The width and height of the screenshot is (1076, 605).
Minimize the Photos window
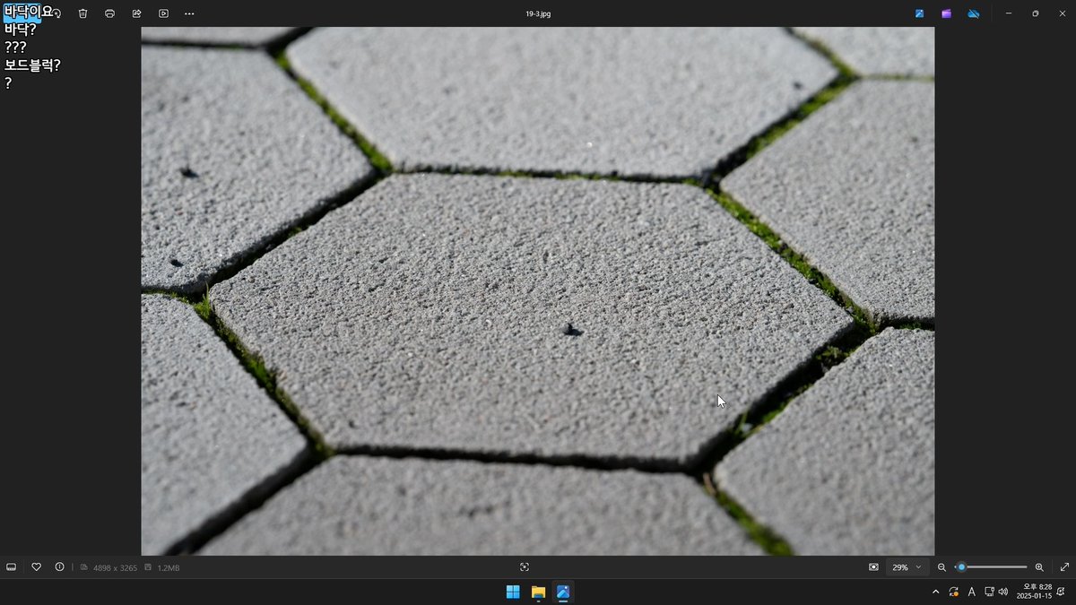click(x=1009, y=13)
